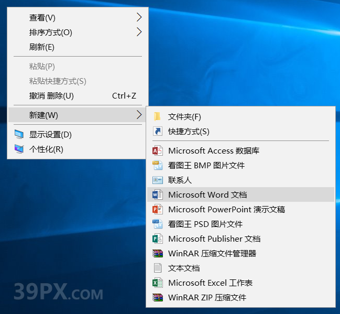
Task: Create new 文本文档 text file
Action: (x=240, y=268)
